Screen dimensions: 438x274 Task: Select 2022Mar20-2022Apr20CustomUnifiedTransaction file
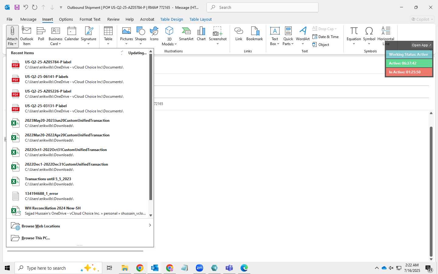coord(78,138)
